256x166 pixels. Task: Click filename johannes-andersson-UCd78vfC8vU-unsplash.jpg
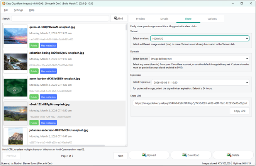(59, 130)
